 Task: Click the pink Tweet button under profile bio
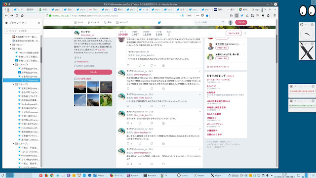click(93, 72)
